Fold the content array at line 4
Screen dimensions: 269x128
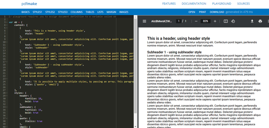pos(7,25)
